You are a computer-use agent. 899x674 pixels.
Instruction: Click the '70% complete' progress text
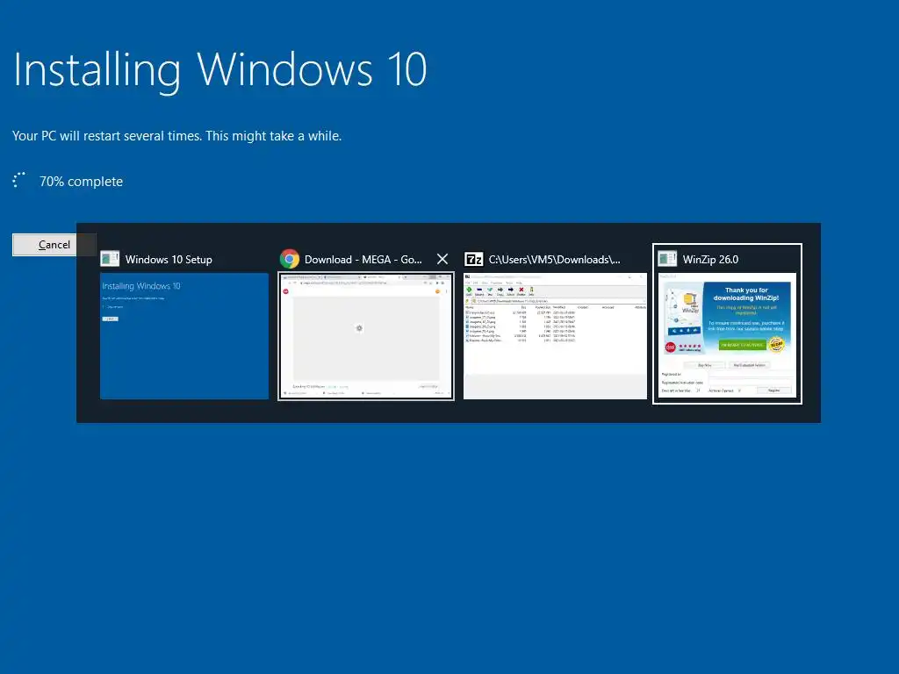point(81,182)
